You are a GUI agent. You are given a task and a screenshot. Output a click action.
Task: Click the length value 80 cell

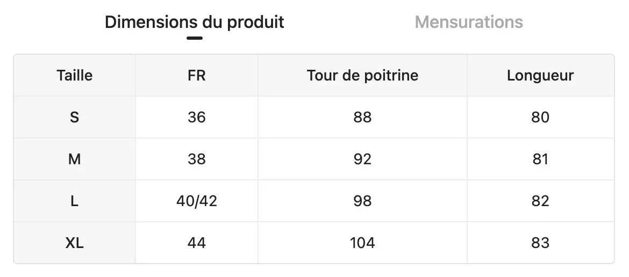click(540, 117)
